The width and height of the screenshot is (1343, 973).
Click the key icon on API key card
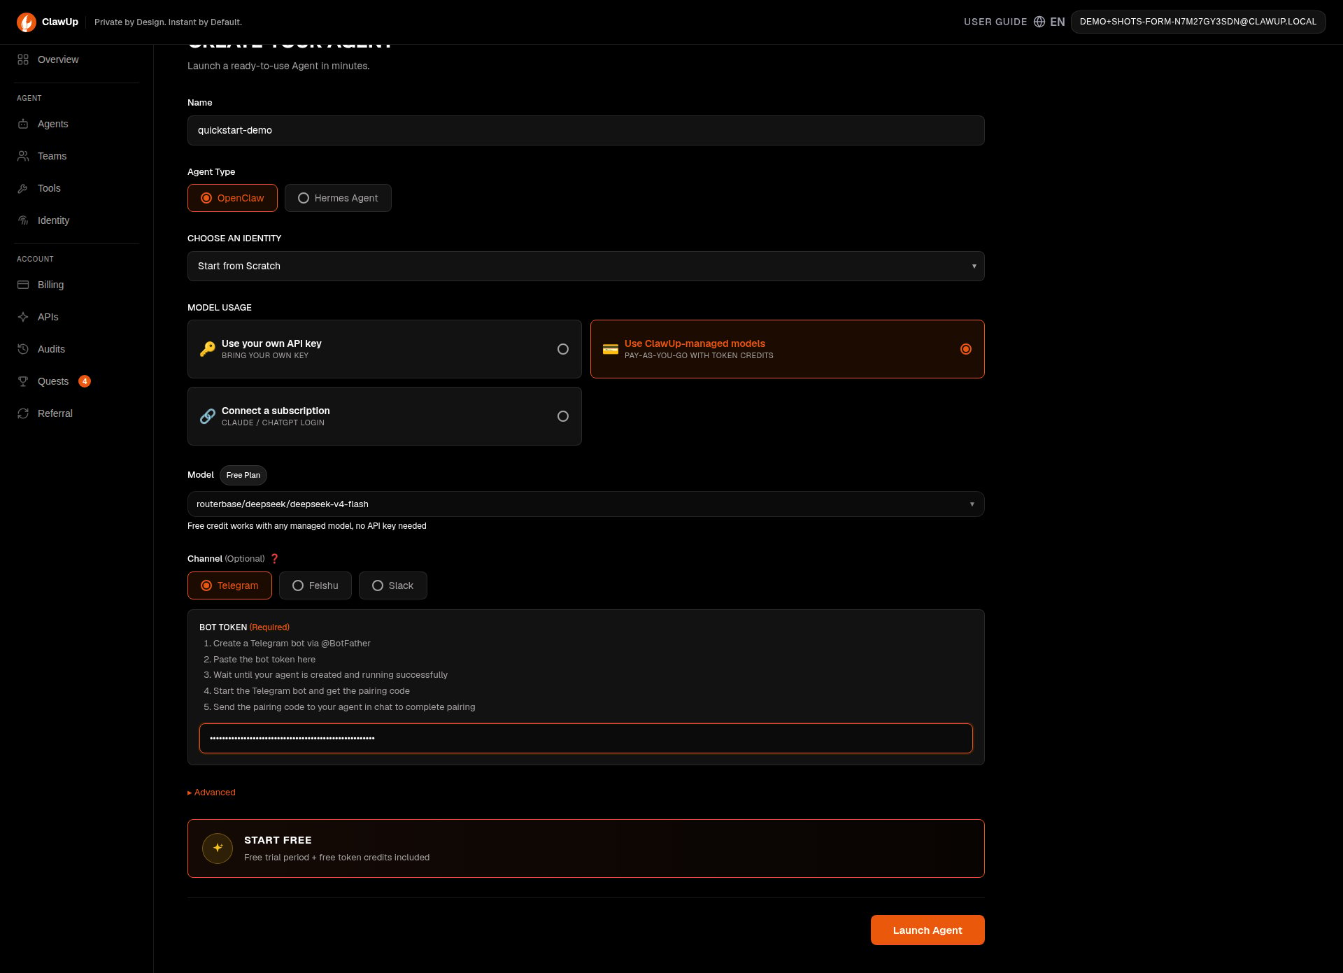[x=208, y=349]
